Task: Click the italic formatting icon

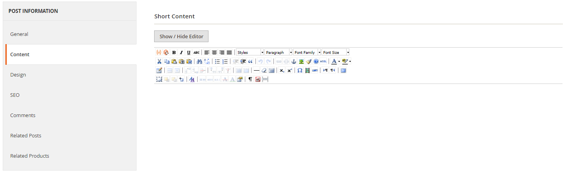Action: coord(181,52)
